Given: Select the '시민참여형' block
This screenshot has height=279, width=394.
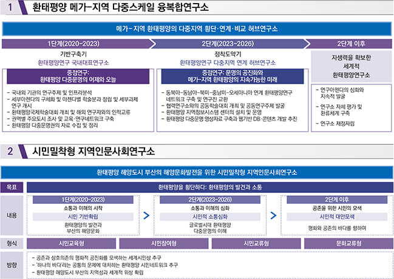Looking at the screenshot, I should point(164,243).
